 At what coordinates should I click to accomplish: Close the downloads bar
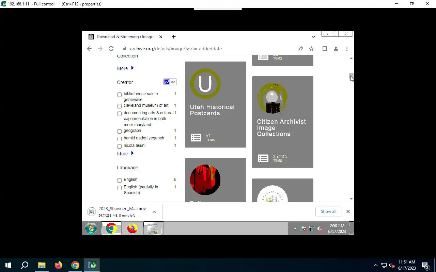click(348, 211)
